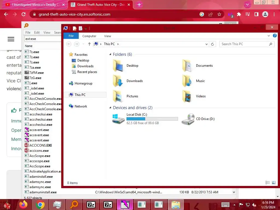
Task: Refresh the This PC address bar
Action: 212,44
